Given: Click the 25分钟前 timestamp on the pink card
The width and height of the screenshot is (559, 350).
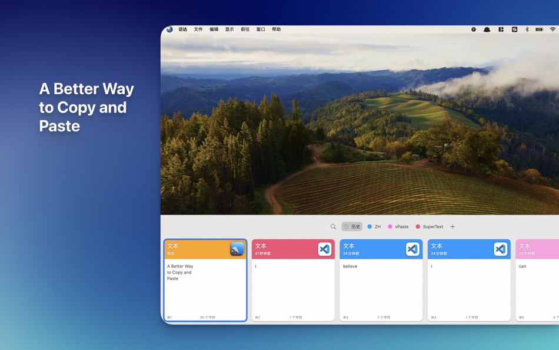Looking at the screenshot, I should click(527, 253).
